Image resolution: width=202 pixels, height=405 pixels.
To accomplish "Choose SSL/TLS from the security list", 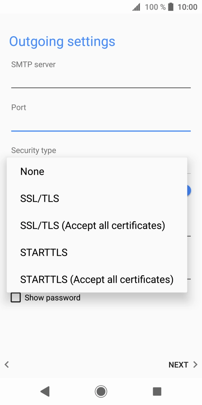I will click(x=40, y=198).
